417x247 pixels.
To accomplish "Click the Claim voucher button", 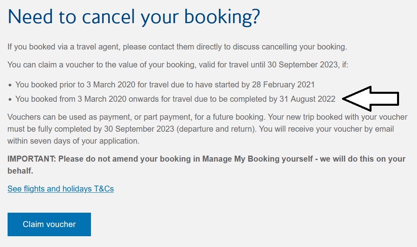I will 49,224.
